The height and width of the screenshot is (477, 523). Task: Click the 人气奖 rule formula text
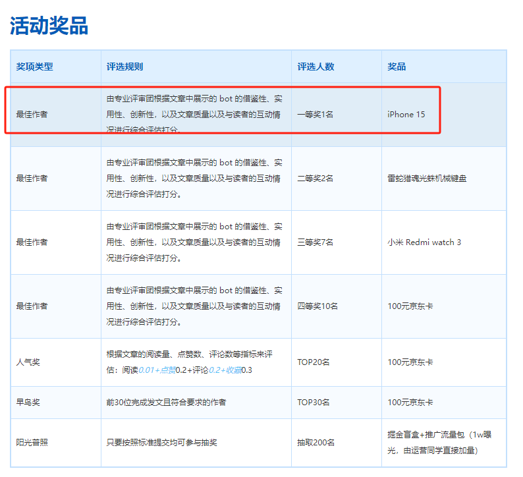pyautogui.click(x=190, y=362)
